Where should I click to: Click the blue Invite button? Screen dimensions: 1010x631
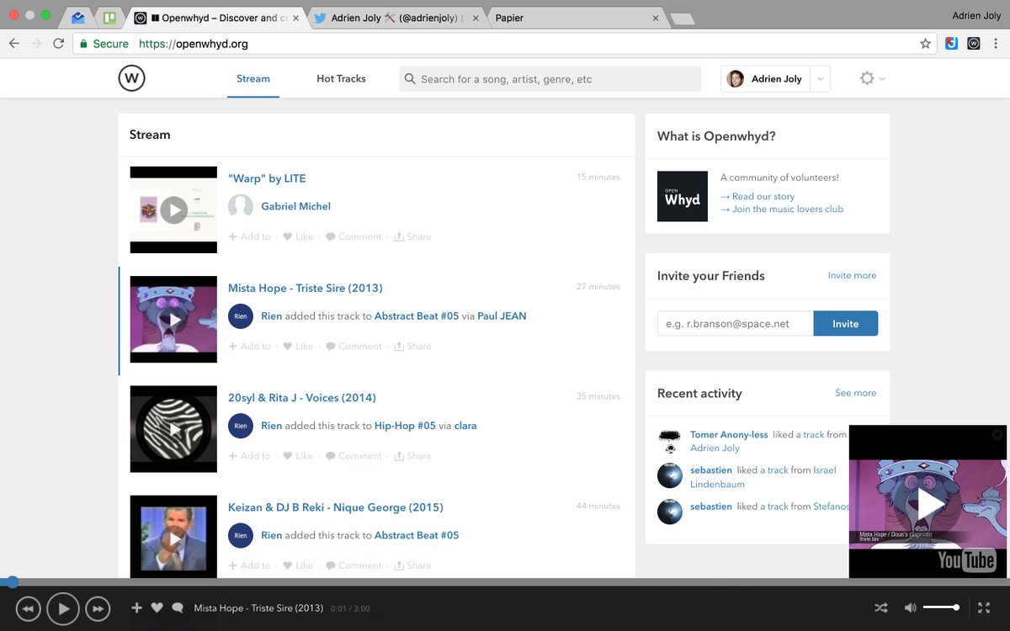tap(846, 323)
